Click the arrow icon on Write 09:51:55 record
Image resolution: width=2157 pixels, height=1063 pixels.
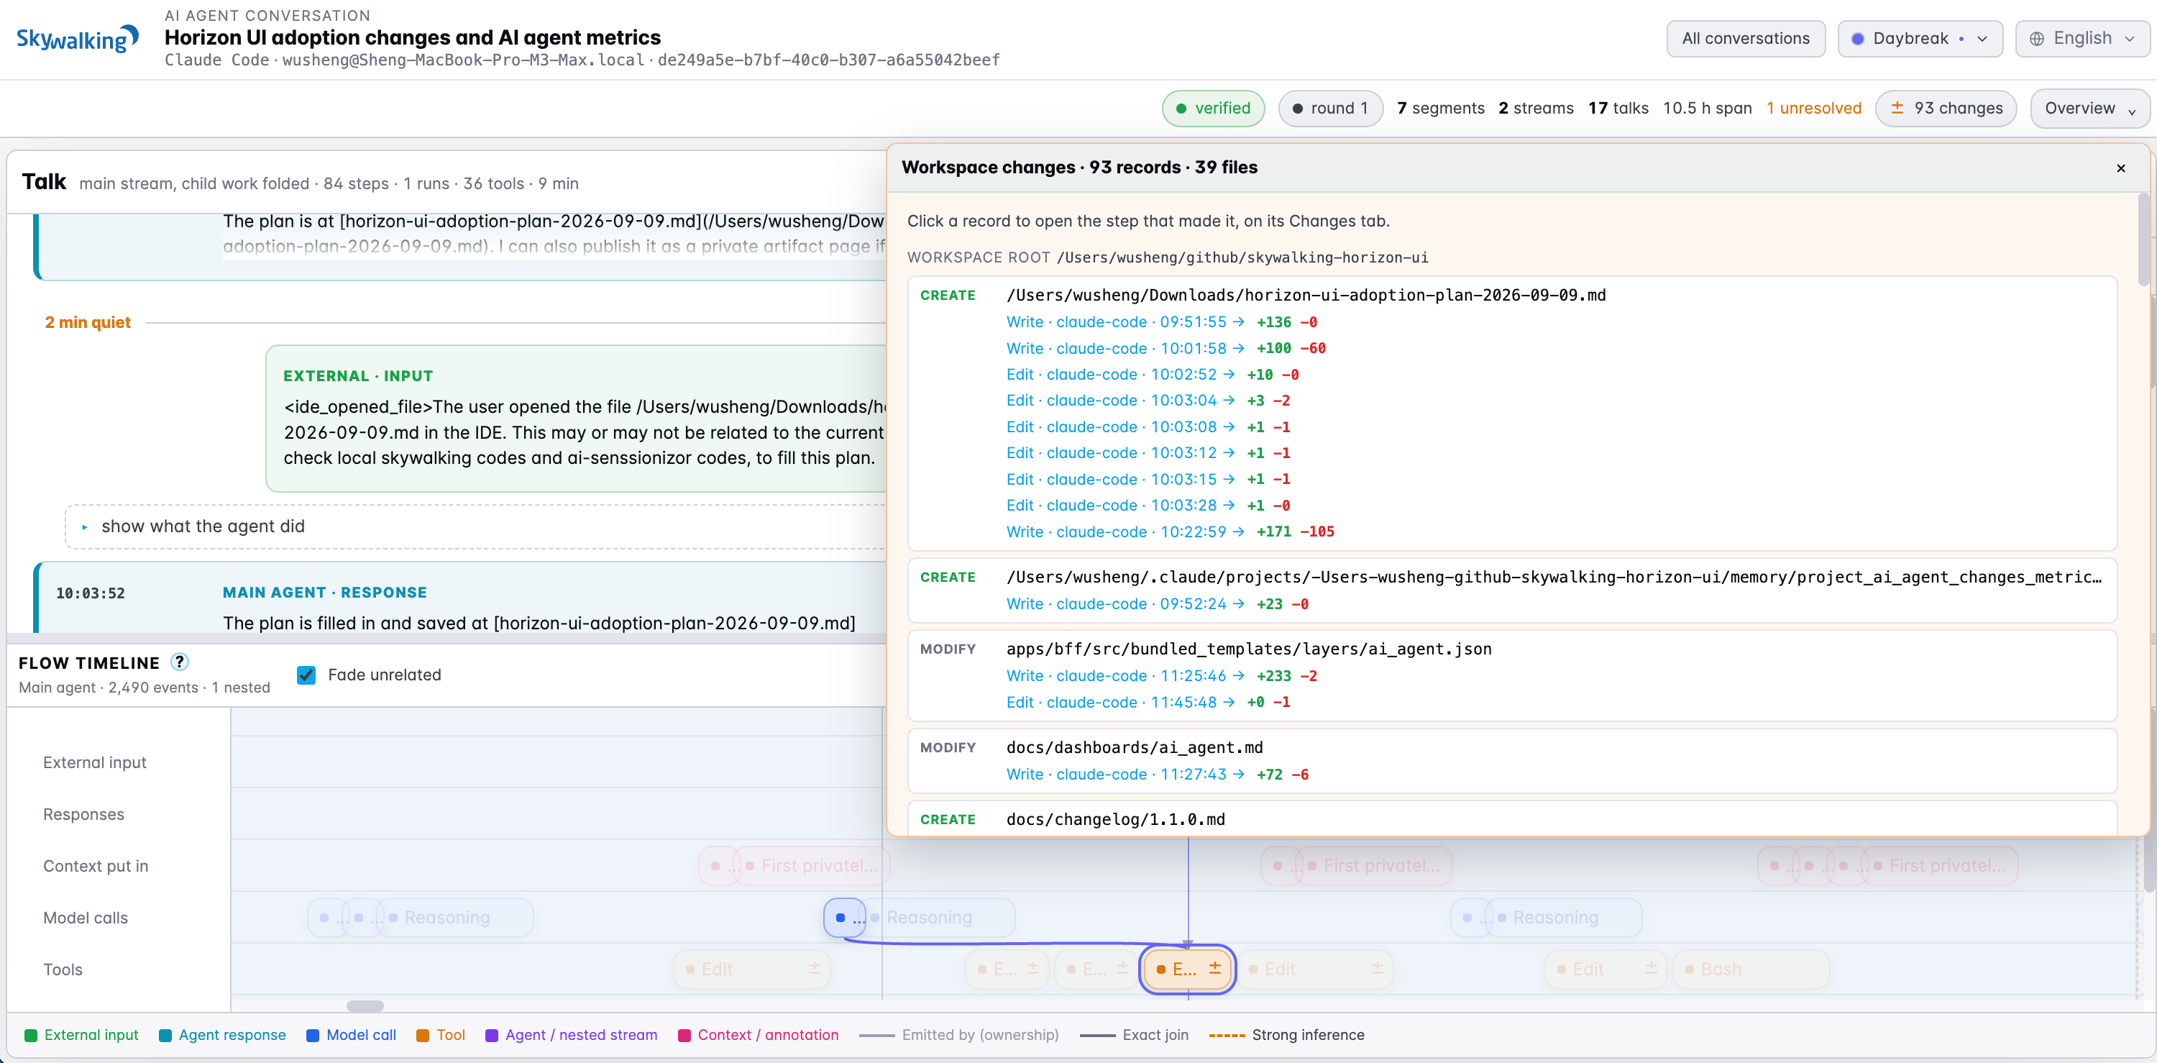click(1238, 321)
